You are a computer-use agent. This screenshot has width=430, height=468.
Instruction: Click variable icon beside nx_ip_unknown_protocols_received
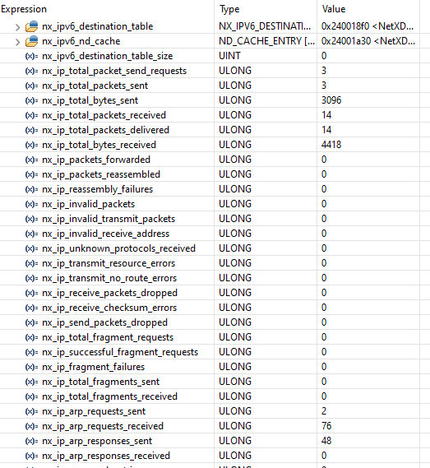tap(31, 248)
